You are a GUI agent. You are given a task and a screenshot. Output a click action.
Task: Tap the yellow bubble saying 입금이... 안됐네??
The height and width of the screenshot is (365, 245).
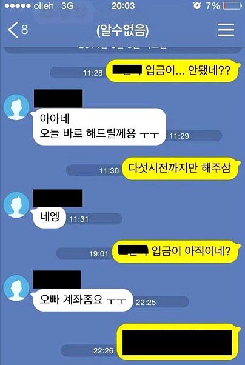(x=173, y=70)
